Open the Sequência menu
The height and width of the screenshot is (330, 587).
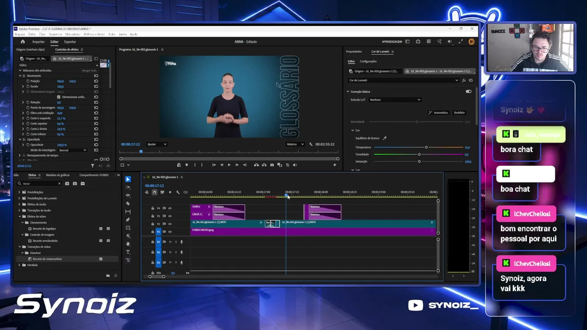point(55,34)
